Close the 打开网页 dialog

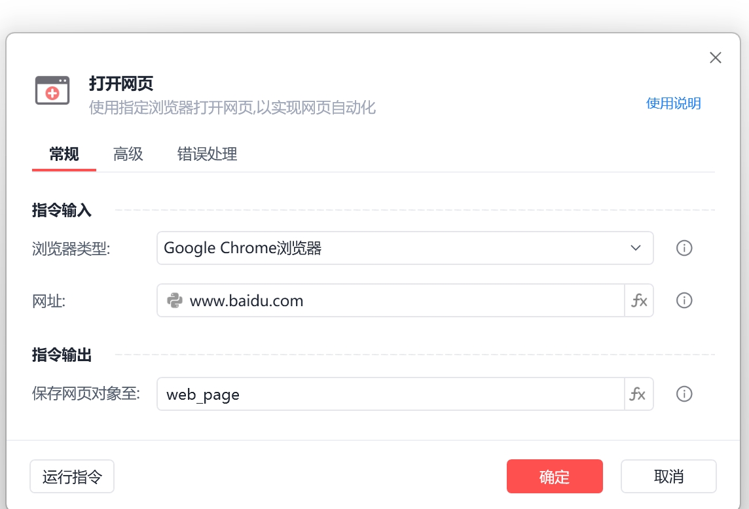(716, 58)
